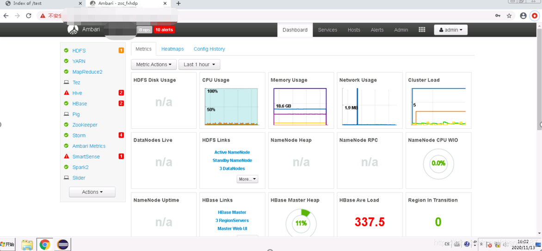Open the service Actions dropdown

coord(92,192)
